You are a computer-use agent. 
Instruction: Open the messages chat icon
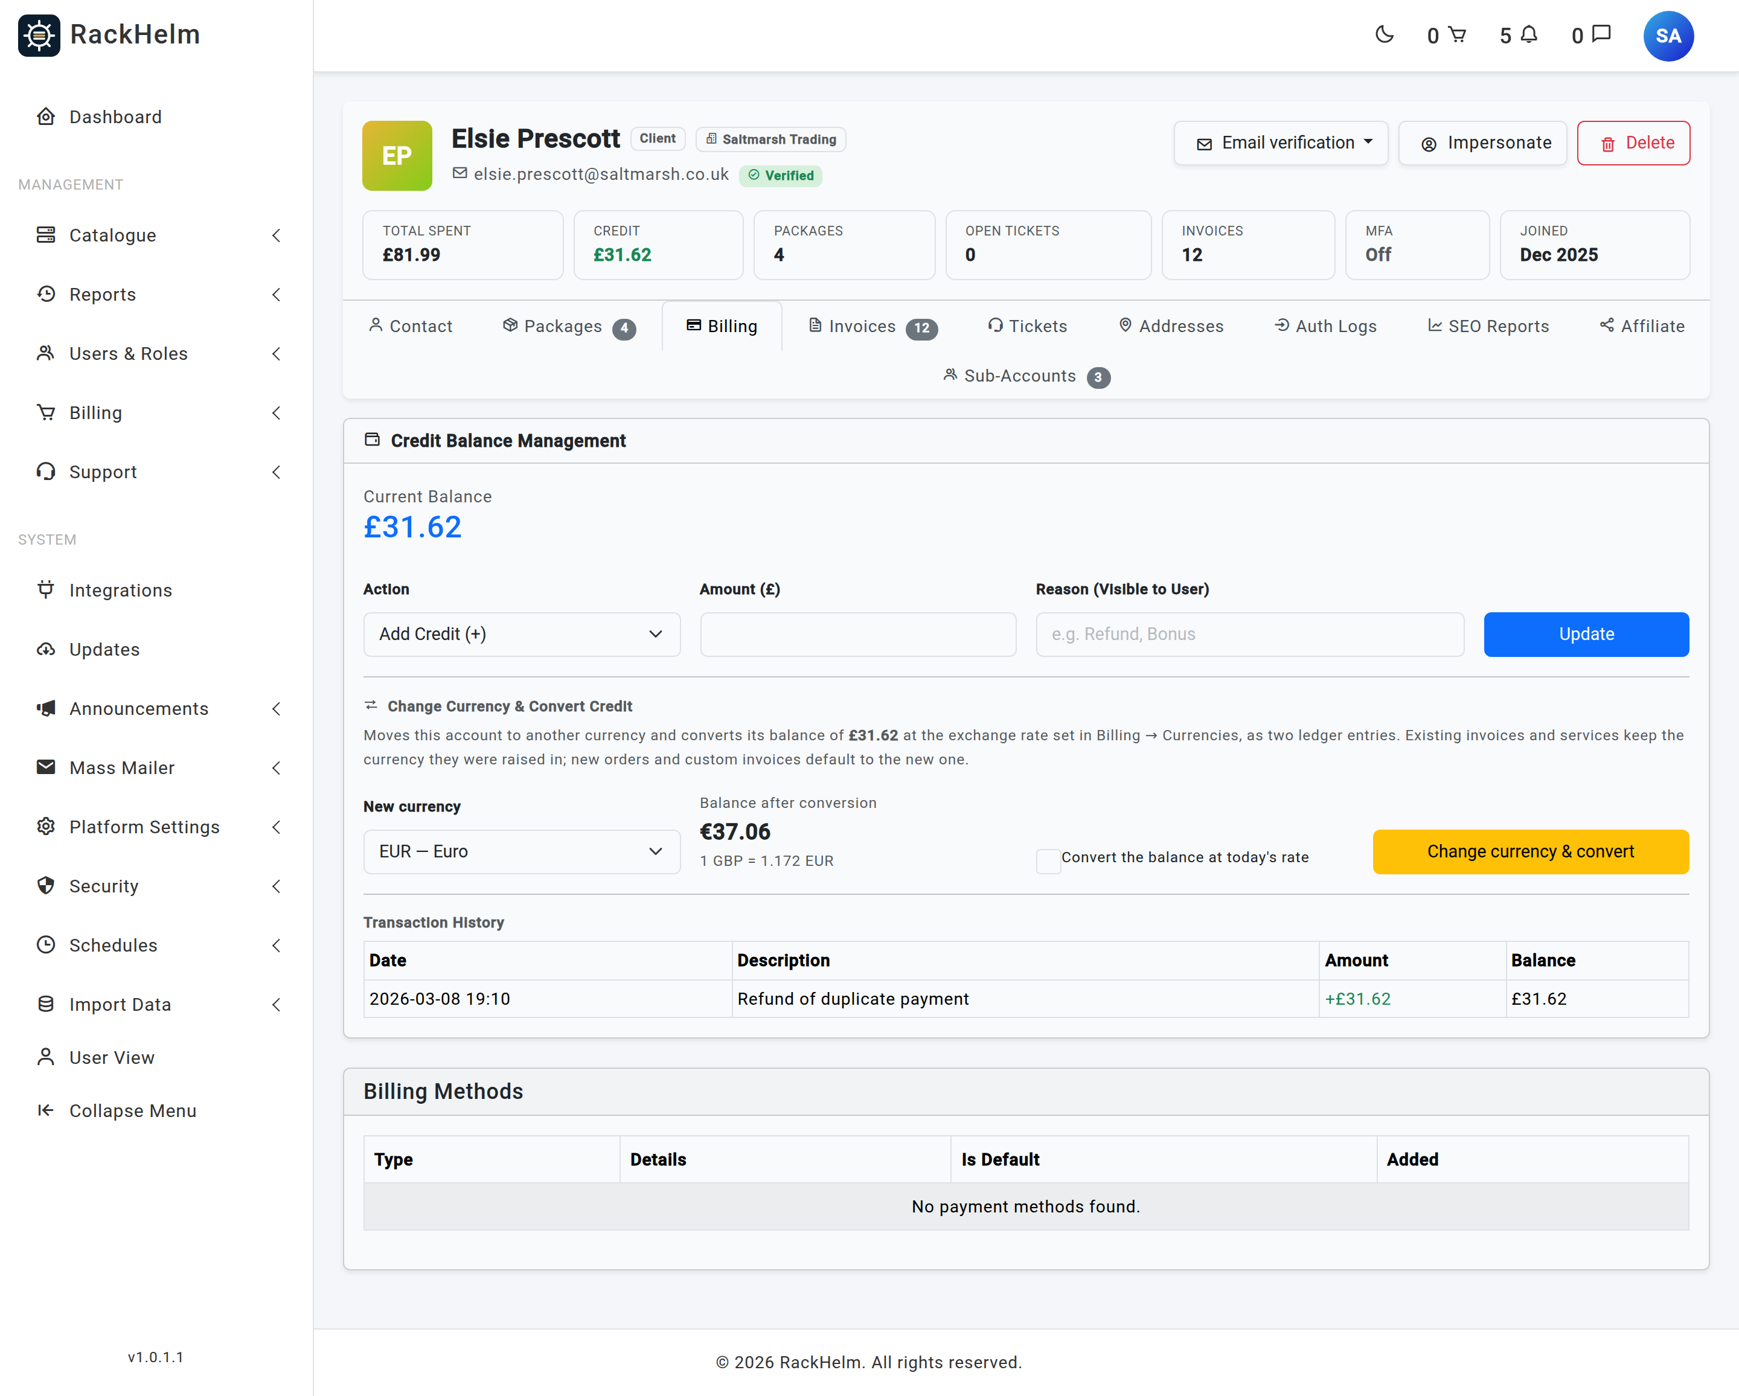(x=1602, y=34)
